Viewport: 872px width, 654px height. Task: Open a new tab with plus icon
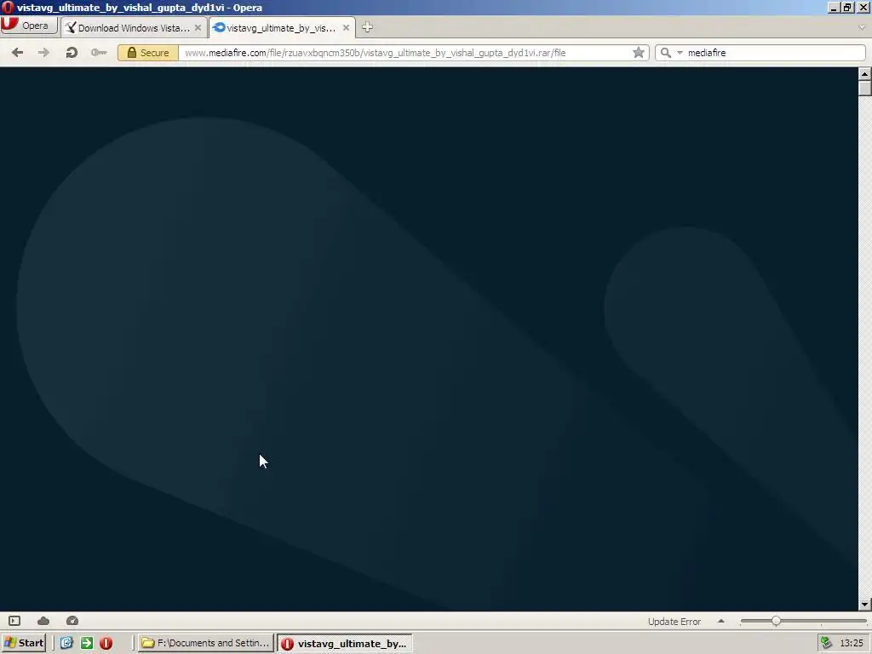point(367,27)
